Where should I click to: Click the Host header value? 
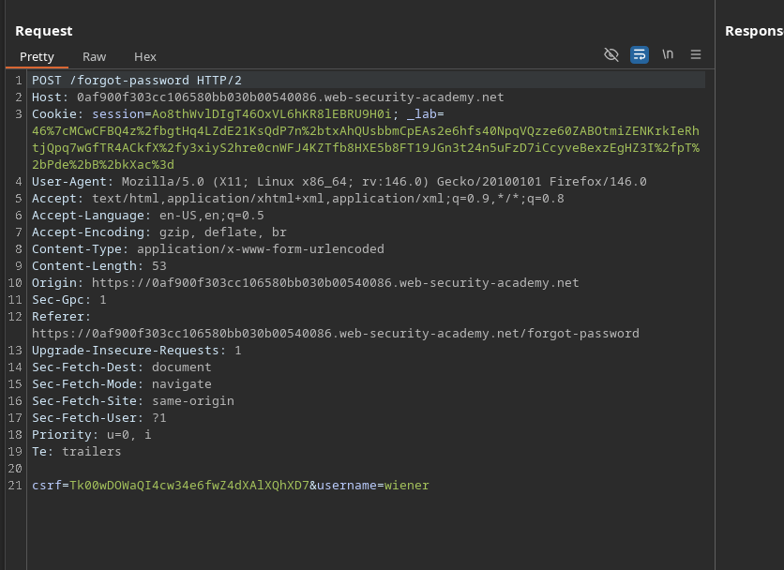[x=290, y=97]
